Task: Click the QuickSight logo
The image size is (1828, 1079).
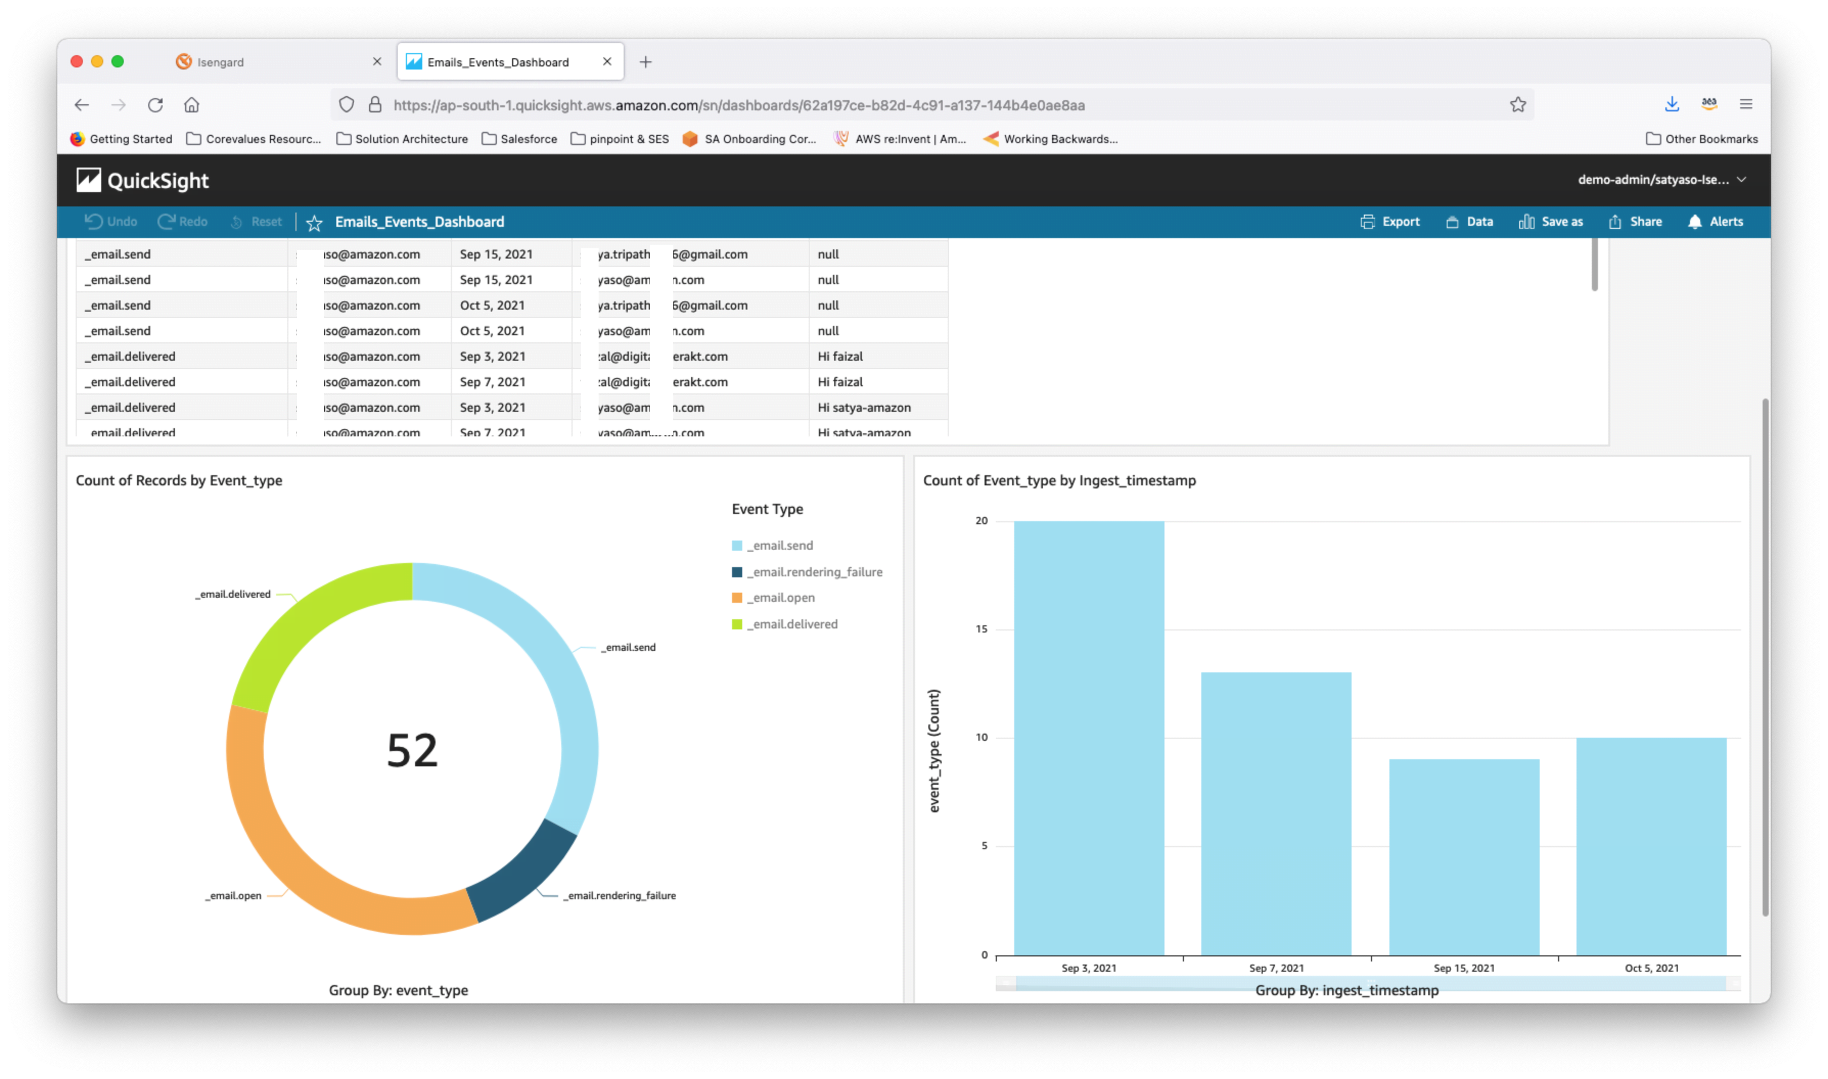Action: click(143, 180)
